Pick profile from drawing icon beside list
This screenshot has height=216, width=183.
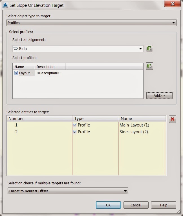click(x=149, y=66)
